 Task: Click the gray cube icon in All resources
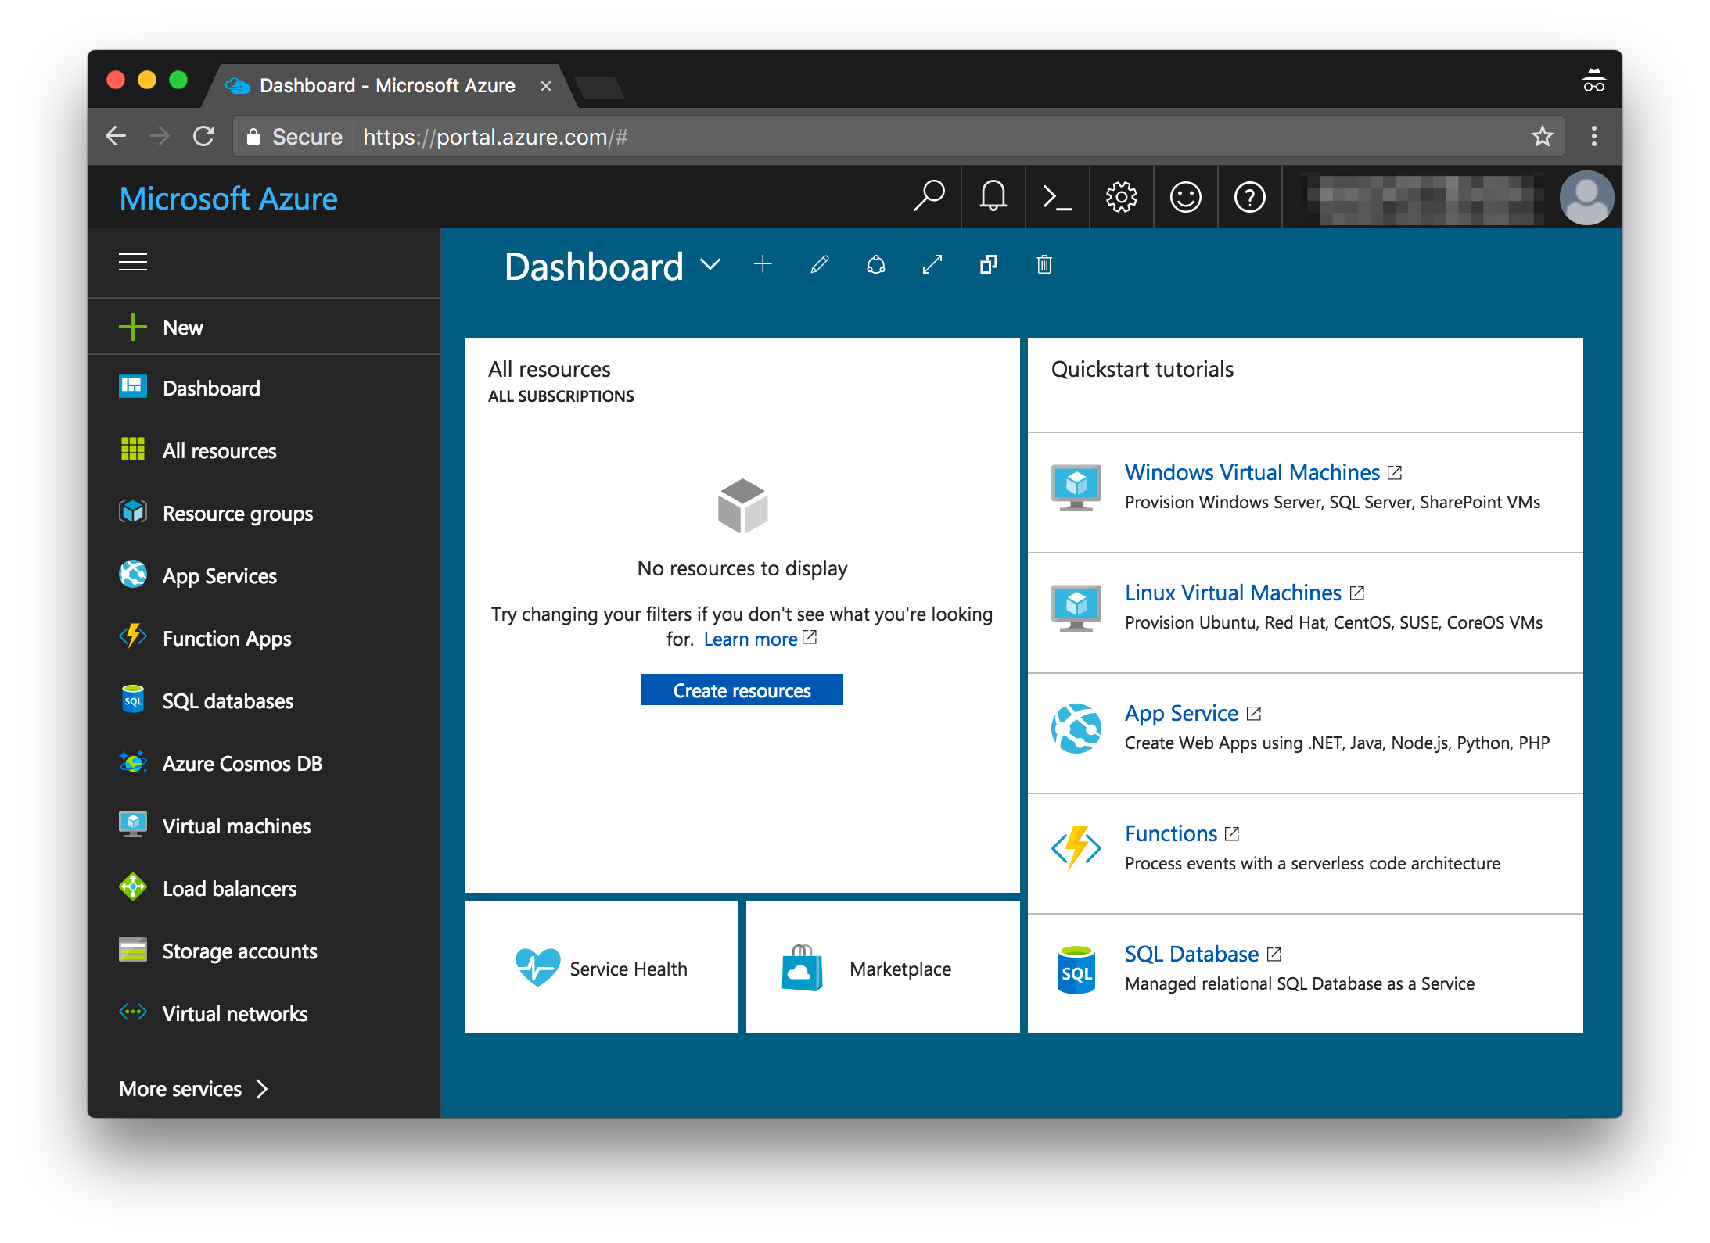(742, 506)
